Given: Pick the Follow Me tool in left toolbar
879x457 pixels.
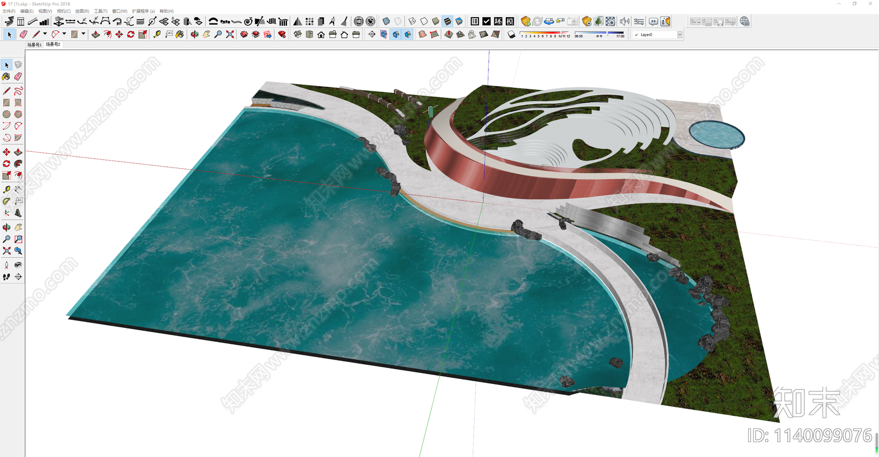Looking at the screenshot, I should click(18, 164).
